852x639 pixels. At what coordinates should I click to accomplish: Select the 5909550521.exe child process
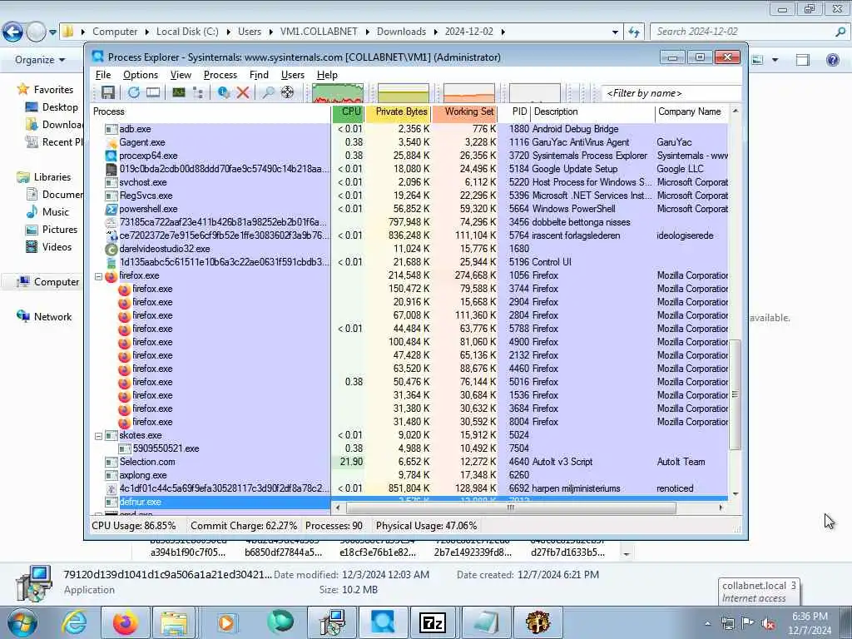409,448
